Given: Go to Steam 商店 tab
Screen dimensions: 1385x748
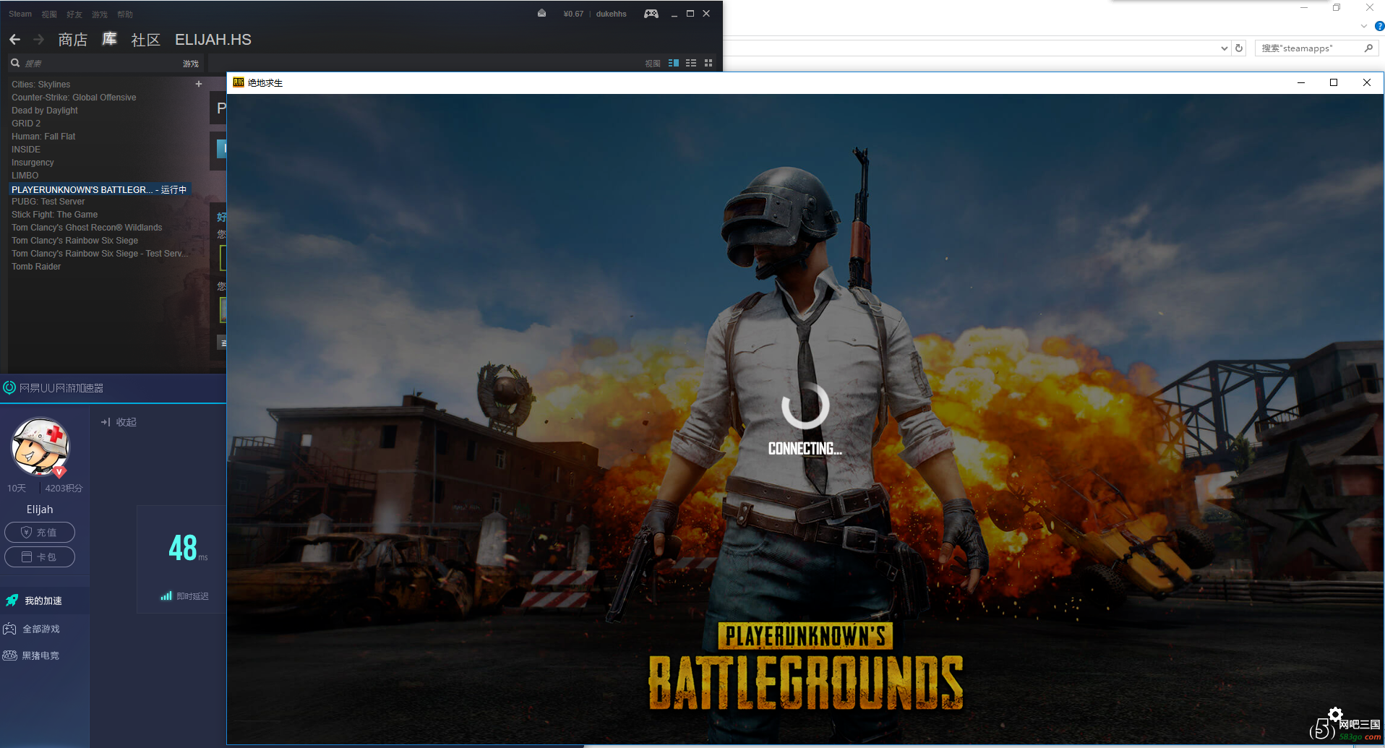Looking at the screenshot, I should [73, 40].
